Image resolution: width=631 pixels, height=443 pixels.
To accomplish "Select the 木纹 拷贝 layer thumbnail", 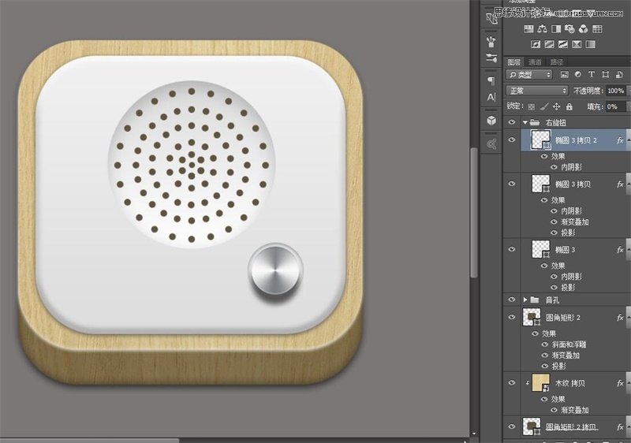I will [540, 383].
